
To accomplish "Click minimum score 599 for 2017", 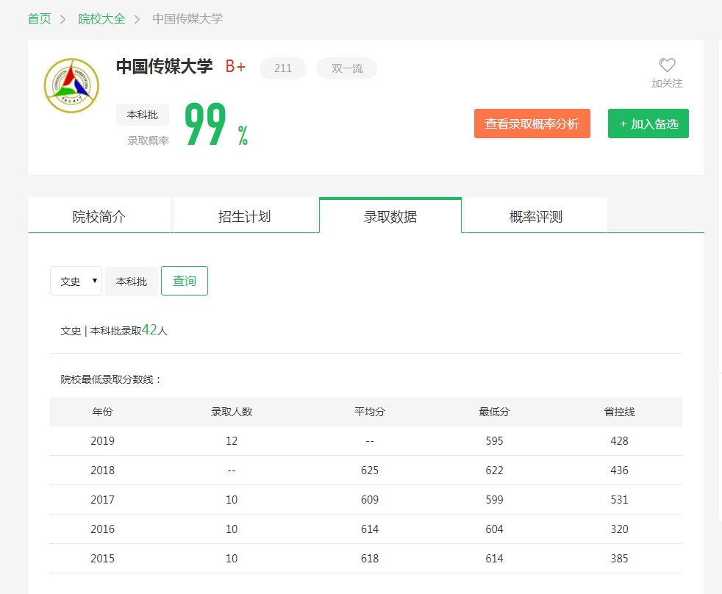I will [x=494, y=500].
